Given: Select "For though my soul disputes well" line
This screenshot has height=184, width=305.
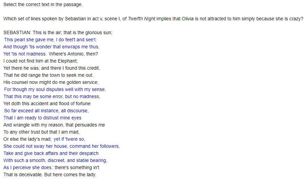Looking at the screenshot, I should pos(55,89).
